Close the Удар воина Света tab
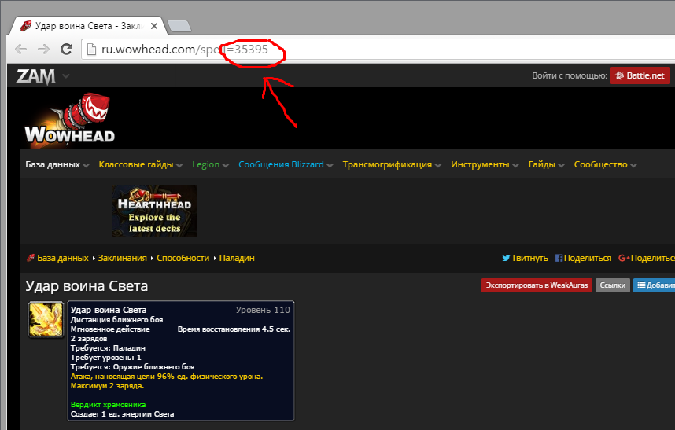 153,26
